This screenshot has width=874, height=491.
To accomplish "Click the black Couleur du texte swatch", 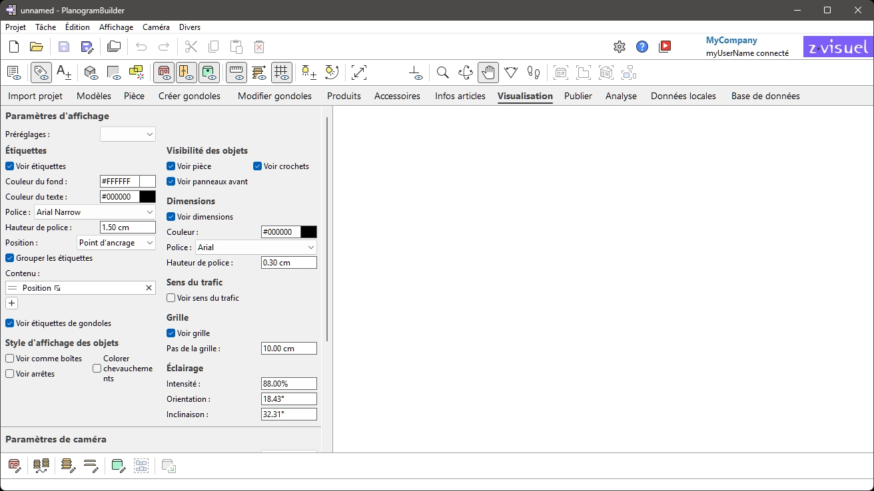I will tap(148, 197).
